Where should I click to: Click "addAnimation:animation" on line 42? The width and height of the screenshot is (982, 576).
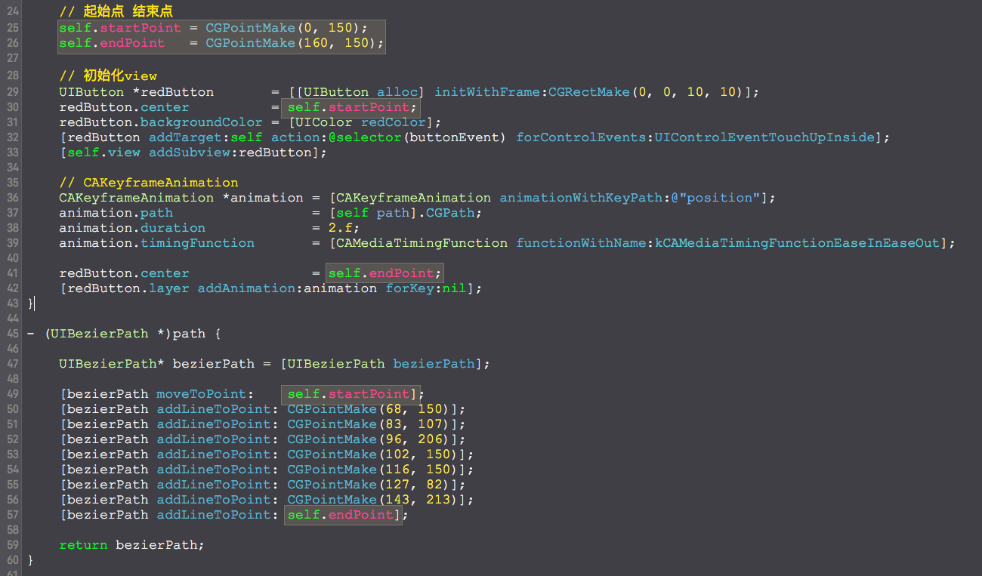[x=287, y=288]
